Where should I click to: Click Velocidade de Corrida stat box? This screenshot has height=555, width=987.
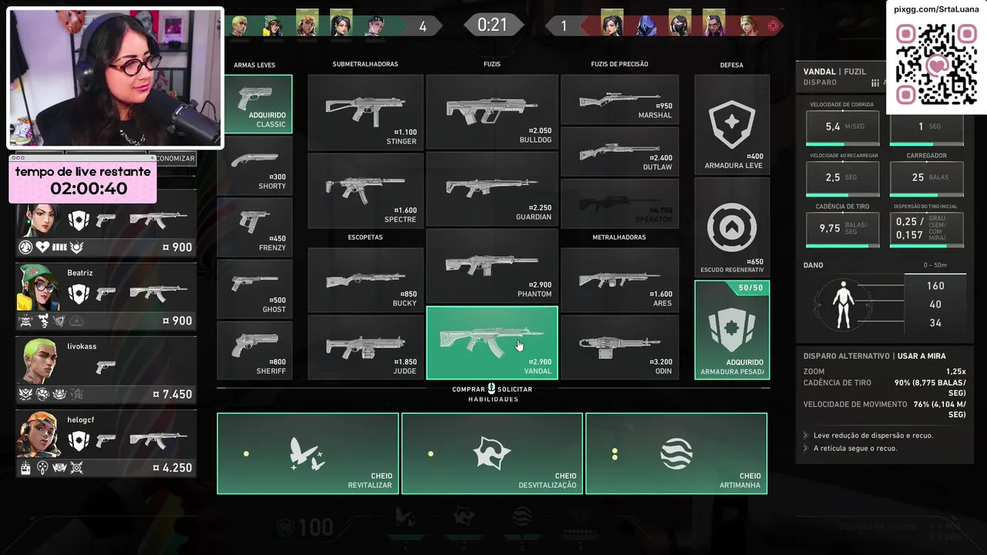pos(842,126)
